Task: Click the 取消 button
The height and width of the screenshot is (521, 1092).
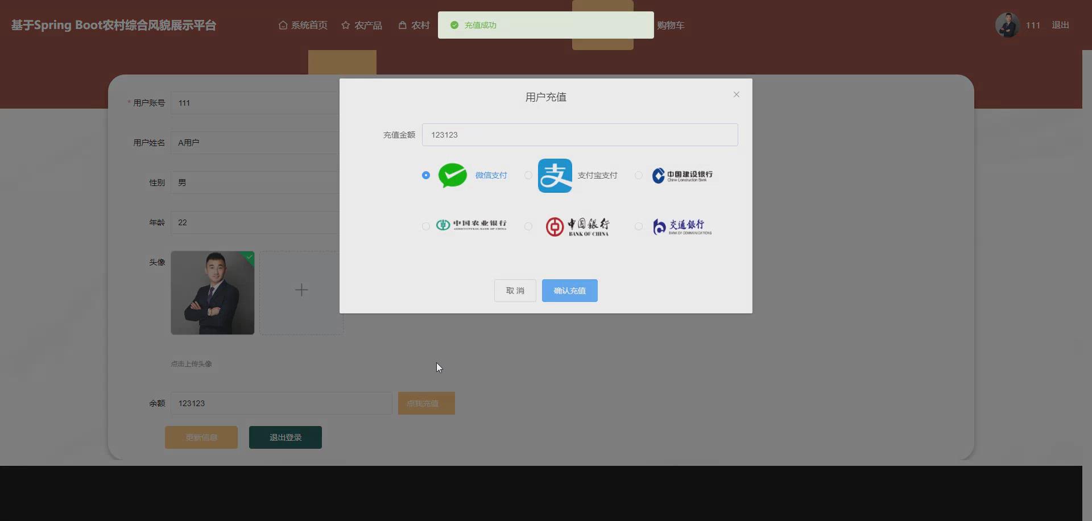Action: (x=515, y=291)
